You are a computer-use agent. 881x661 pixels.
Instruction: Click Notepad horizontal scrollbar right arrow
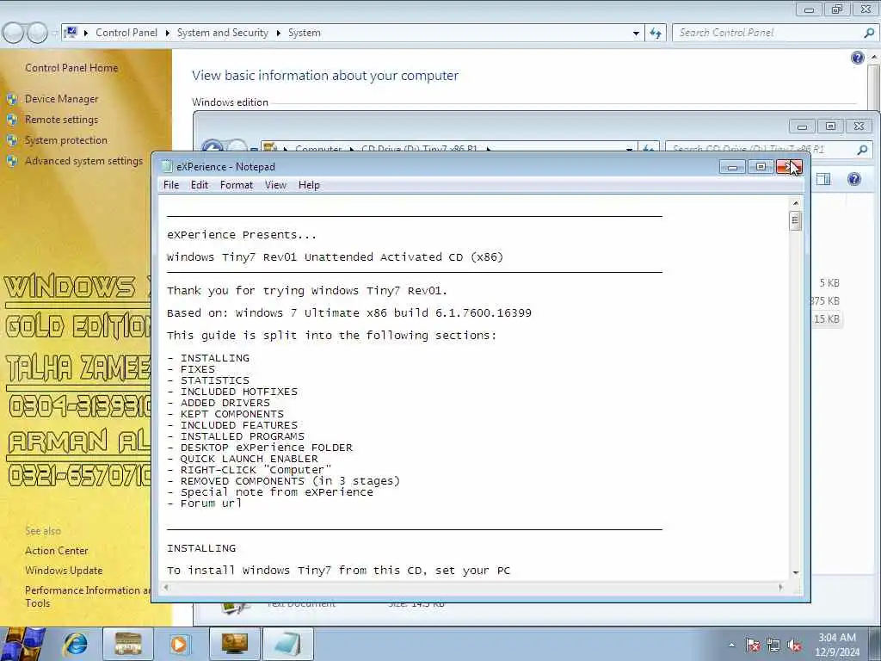tap(780, 587)
